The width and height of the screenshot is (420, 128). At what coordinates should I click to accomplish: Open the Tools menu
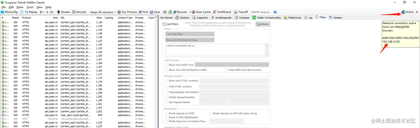[x=30, y=7]
